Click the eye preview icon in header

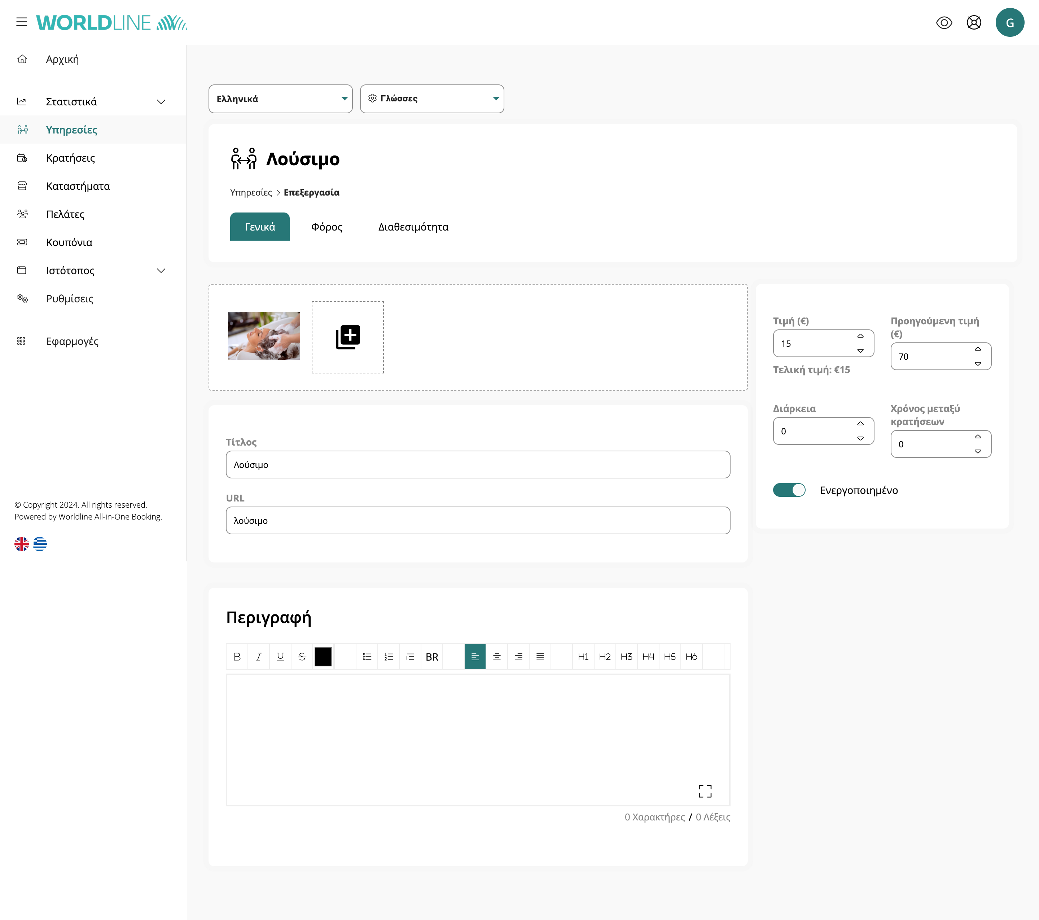click(943, 22)
